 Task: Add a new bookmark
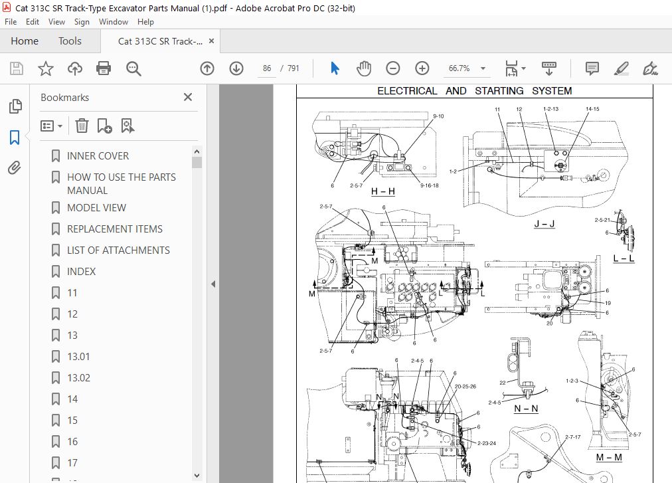[x=104, y=126]
